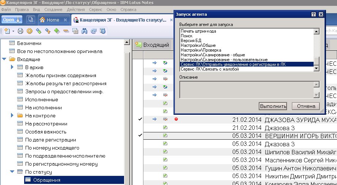
Task: Toggle selection checkmark on ВЕРШИНИН ИГОРЬ row
Action: [140, 136]
